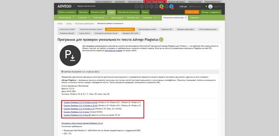279x136 pixels.
Task: Open Генератор паролей tool
Action: [67, 33]
